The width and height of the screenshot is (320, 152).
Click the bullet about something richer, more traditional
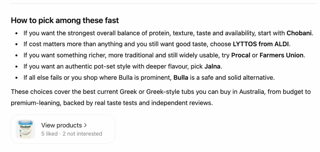click(125, 56)
